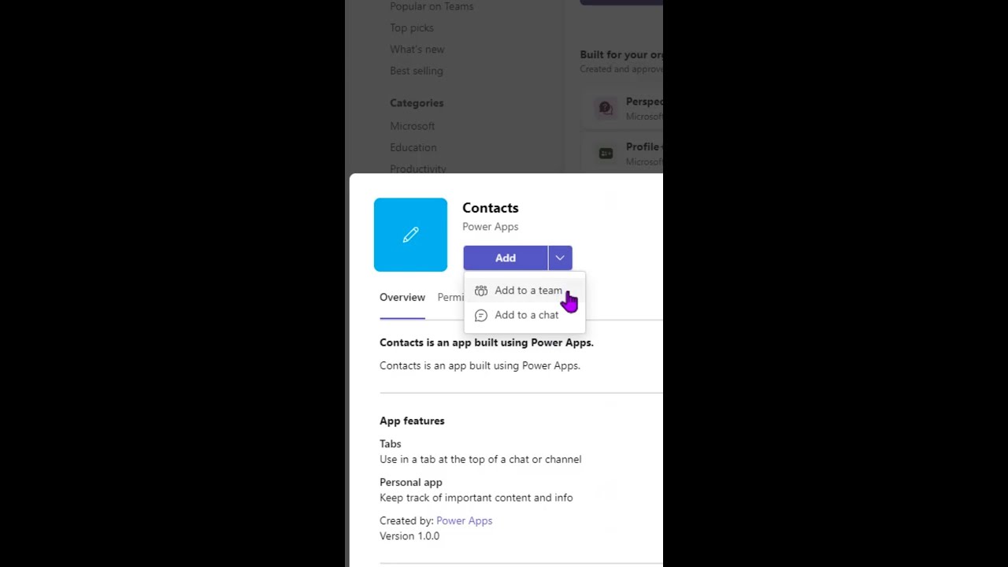Expand the Add button dropdown chevron
This screenshot has width=1008, height=567.
coord(560,258)
